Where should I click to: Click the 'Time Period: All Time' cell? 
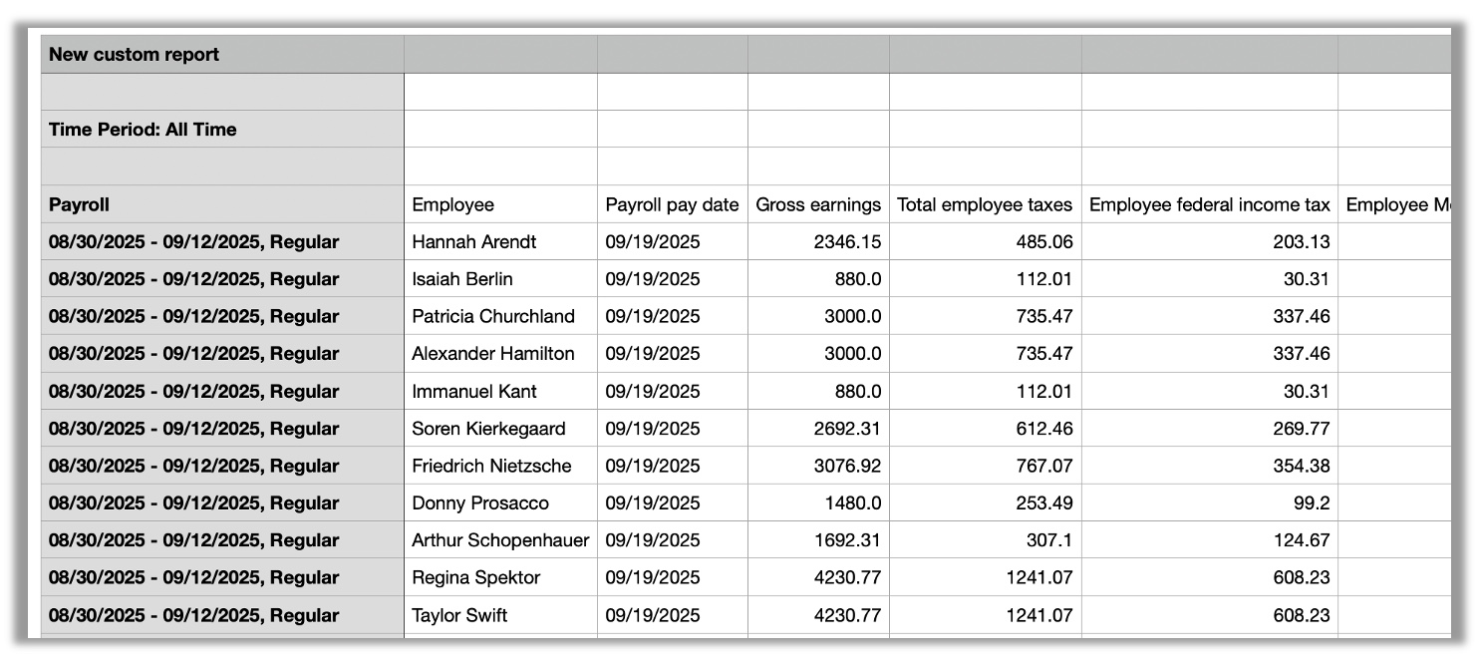143,130
